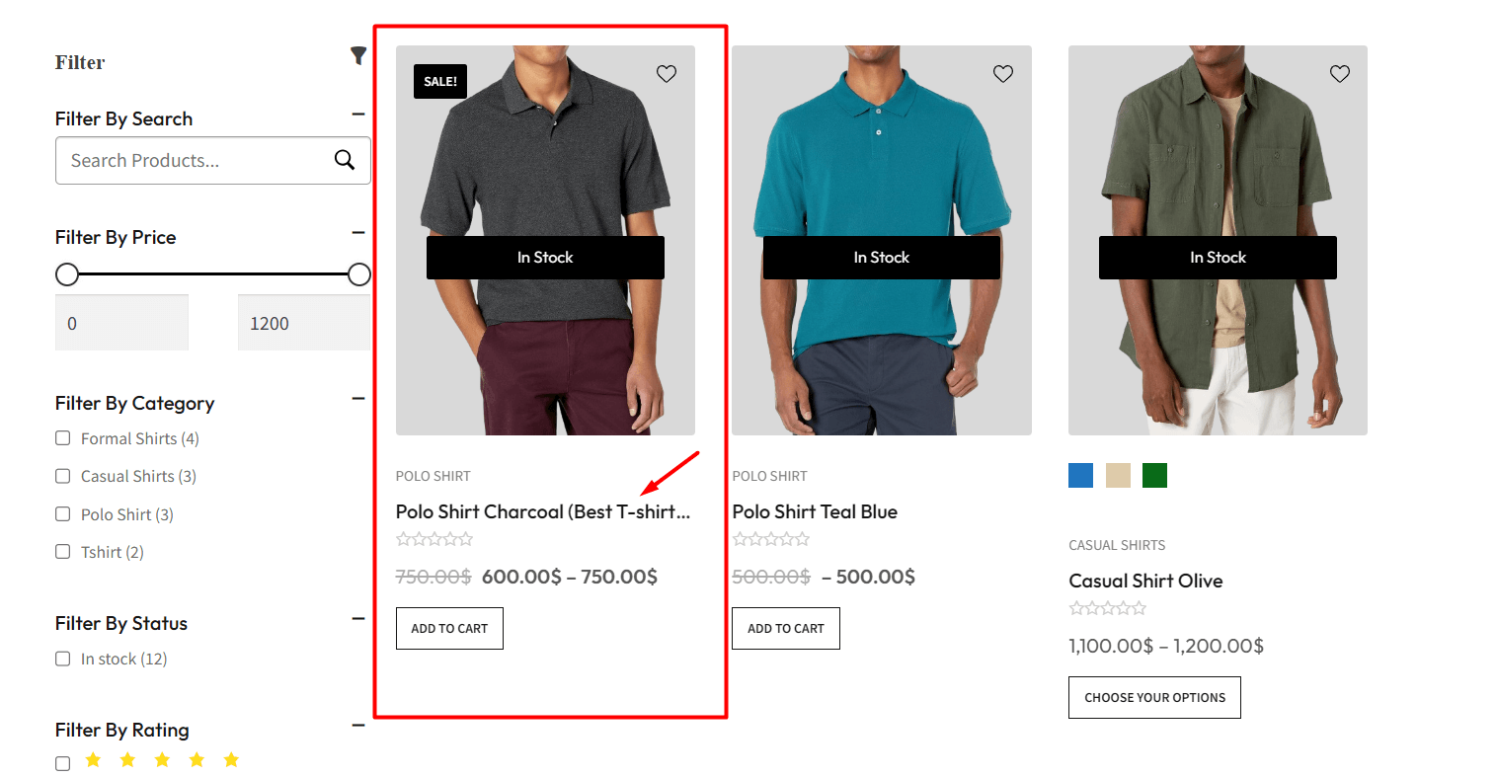
Task: Add Polo Shirt Teal Blue to cart
Action: 785,628
